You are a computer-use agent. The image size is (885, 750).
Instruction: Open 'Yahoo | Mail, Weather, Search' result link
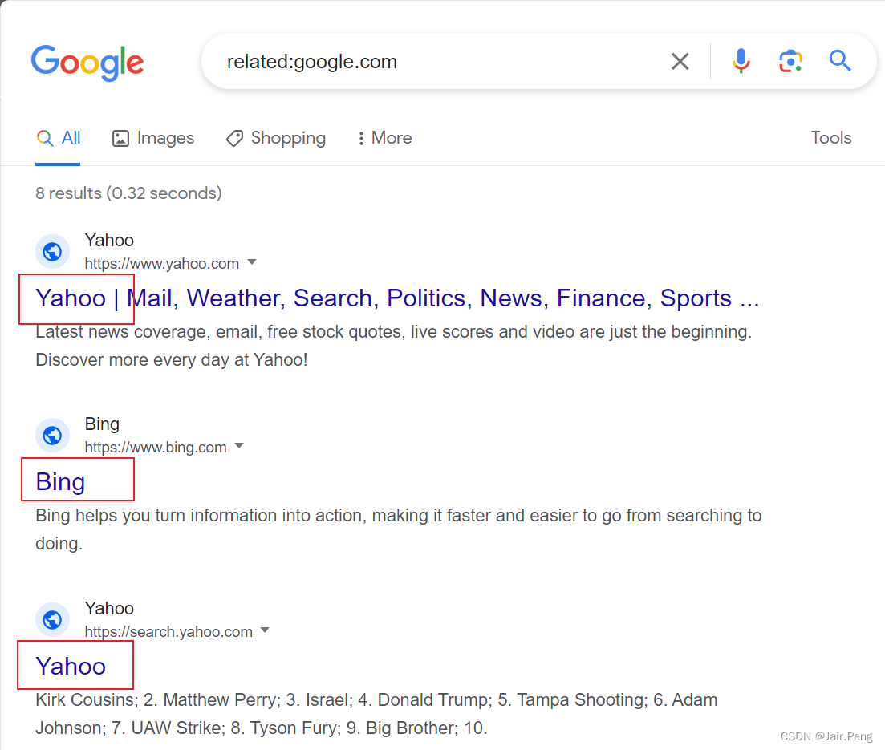point(397,298)
